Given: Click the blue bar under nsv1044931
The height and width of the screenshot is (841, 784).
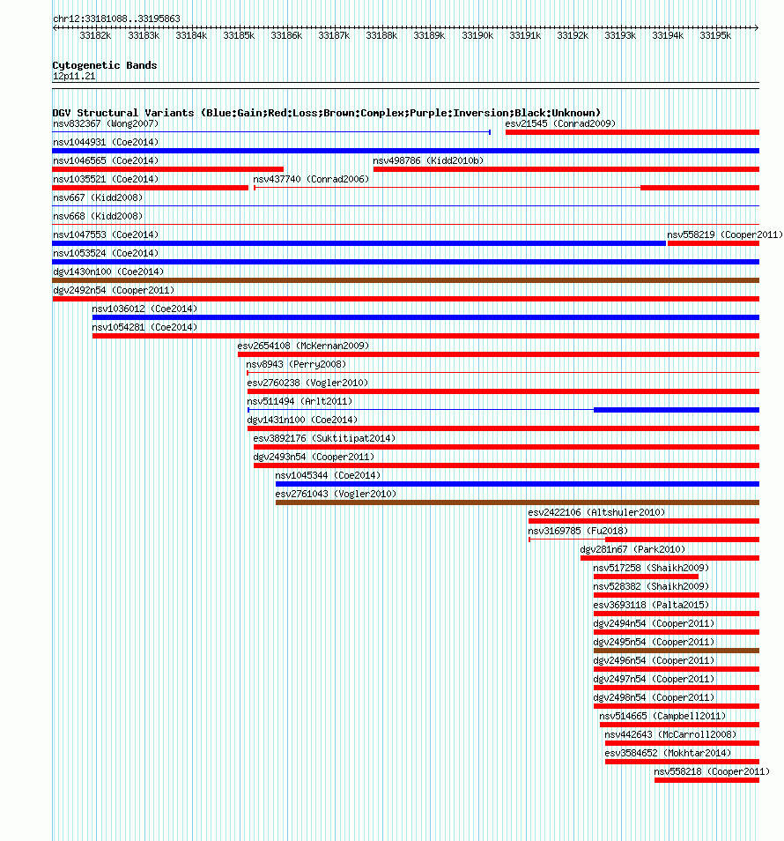Looking at the screenshot, I should tap(406, 151).
